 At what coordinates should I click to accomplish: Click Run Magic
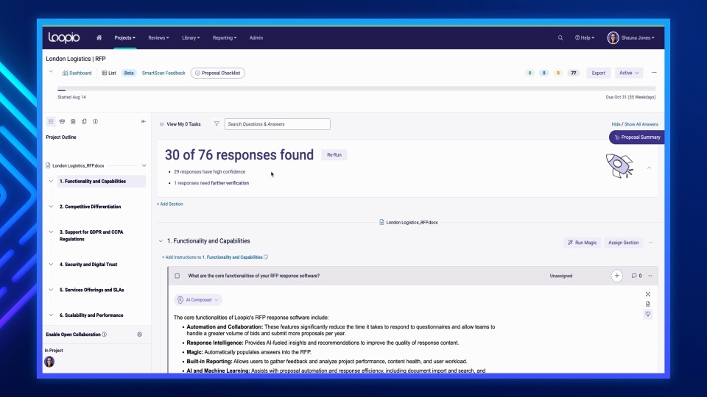tap(582, 243)
